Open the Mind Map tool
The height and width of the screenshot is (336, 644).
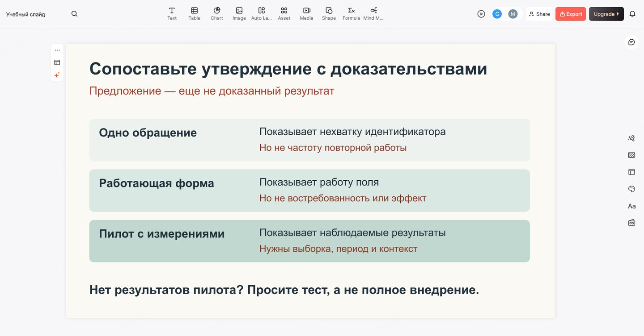pyautogui.click(x=373, y=14)
